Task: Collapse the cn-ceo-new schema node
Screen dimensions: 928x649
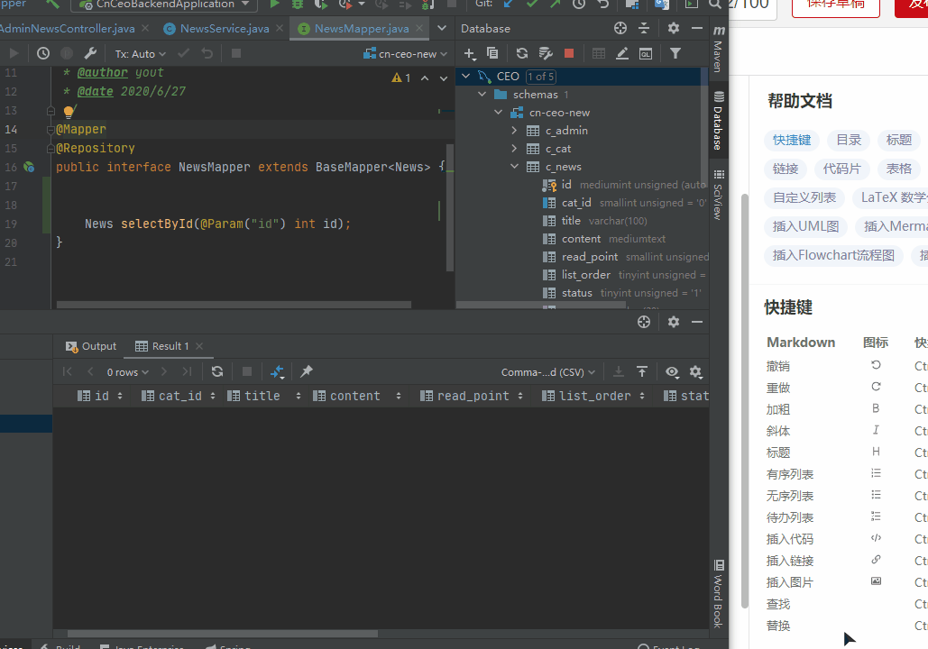Action: pos(498,113)
